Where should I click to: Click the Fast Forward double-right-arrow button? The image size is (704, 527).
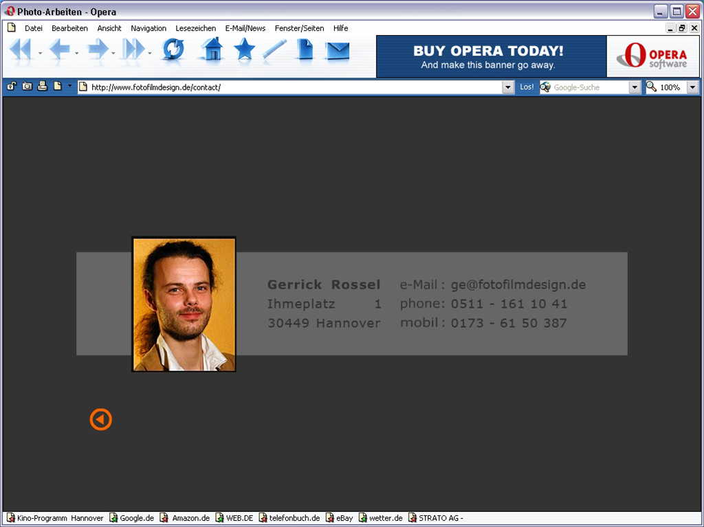135,49
